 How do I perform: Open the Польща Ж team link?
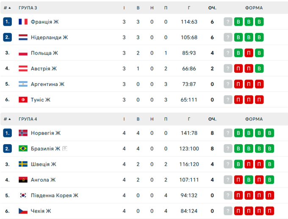click(44, 53)
